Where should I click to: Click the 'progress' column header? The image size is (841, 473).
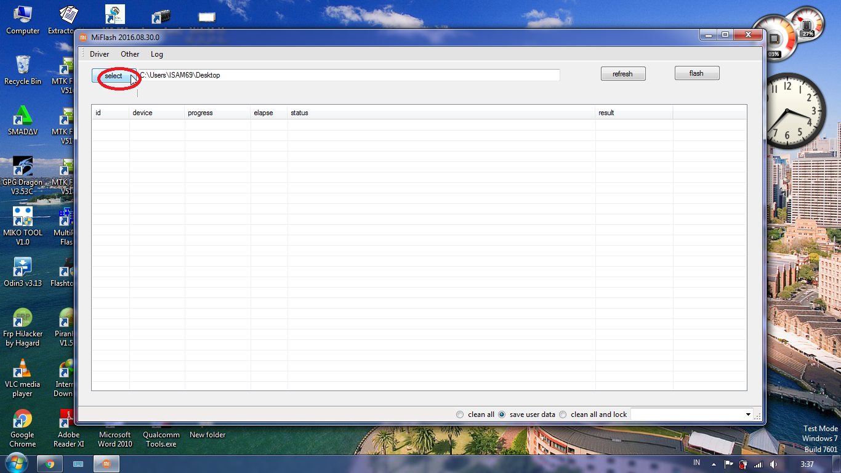click(218, 113)
